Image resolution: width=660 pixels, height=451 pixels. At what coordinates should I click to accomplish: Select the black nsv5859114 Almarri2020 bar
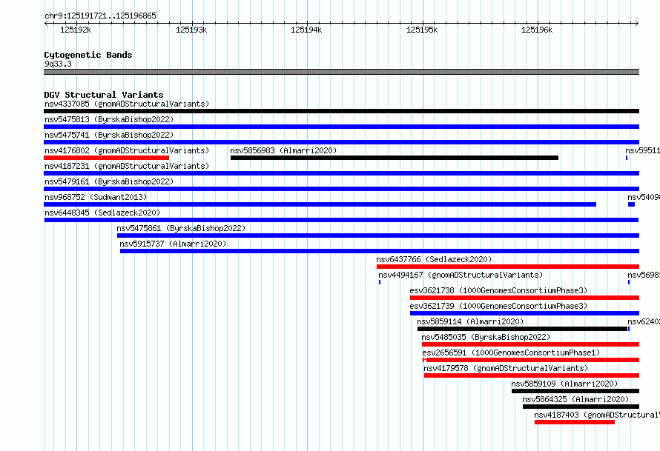tap(522, 329)
